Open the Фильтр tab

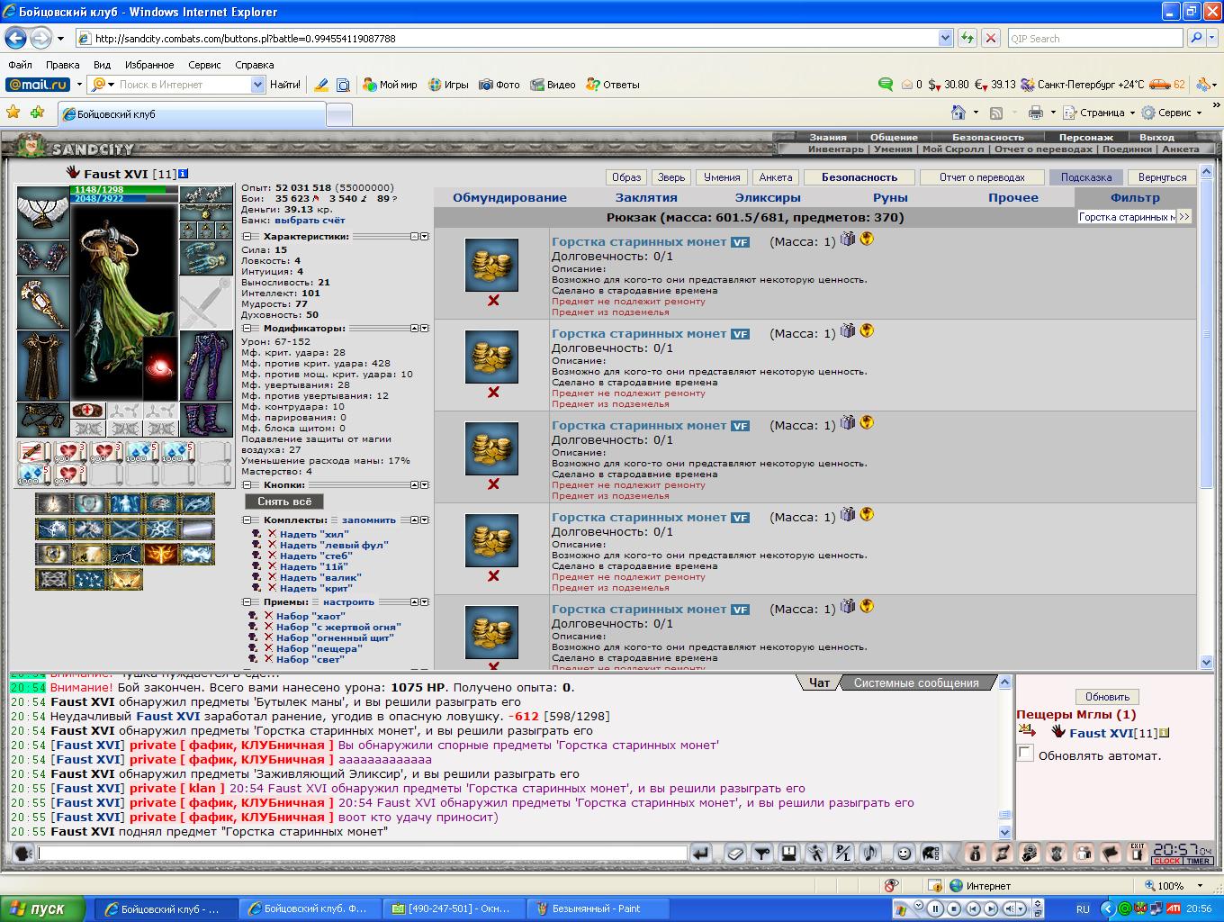(1136, 198)
